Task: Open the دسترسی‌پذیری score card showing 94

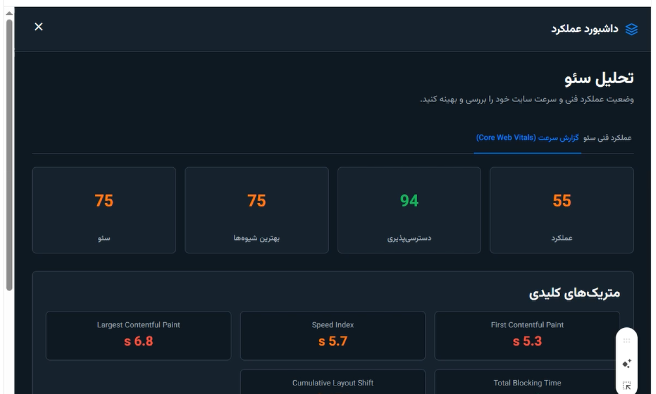Action: (x=409, y=210)
